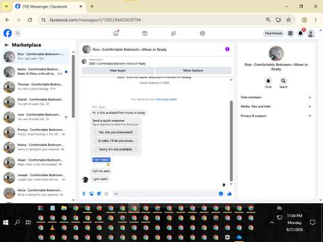The height and width of the screenshot is (242, 323).
Task: Open the notifications bell
Action: click(x=300, y=34)
